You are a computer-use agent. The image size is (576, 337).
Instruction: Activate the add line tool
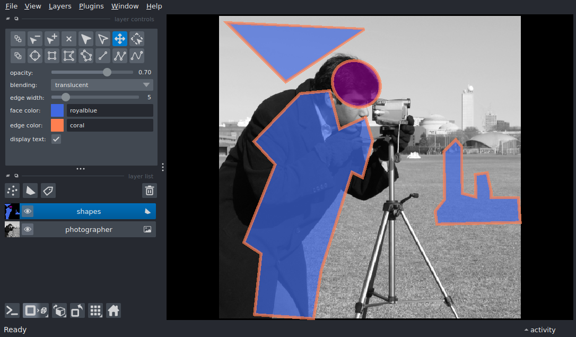coord(103,56)
